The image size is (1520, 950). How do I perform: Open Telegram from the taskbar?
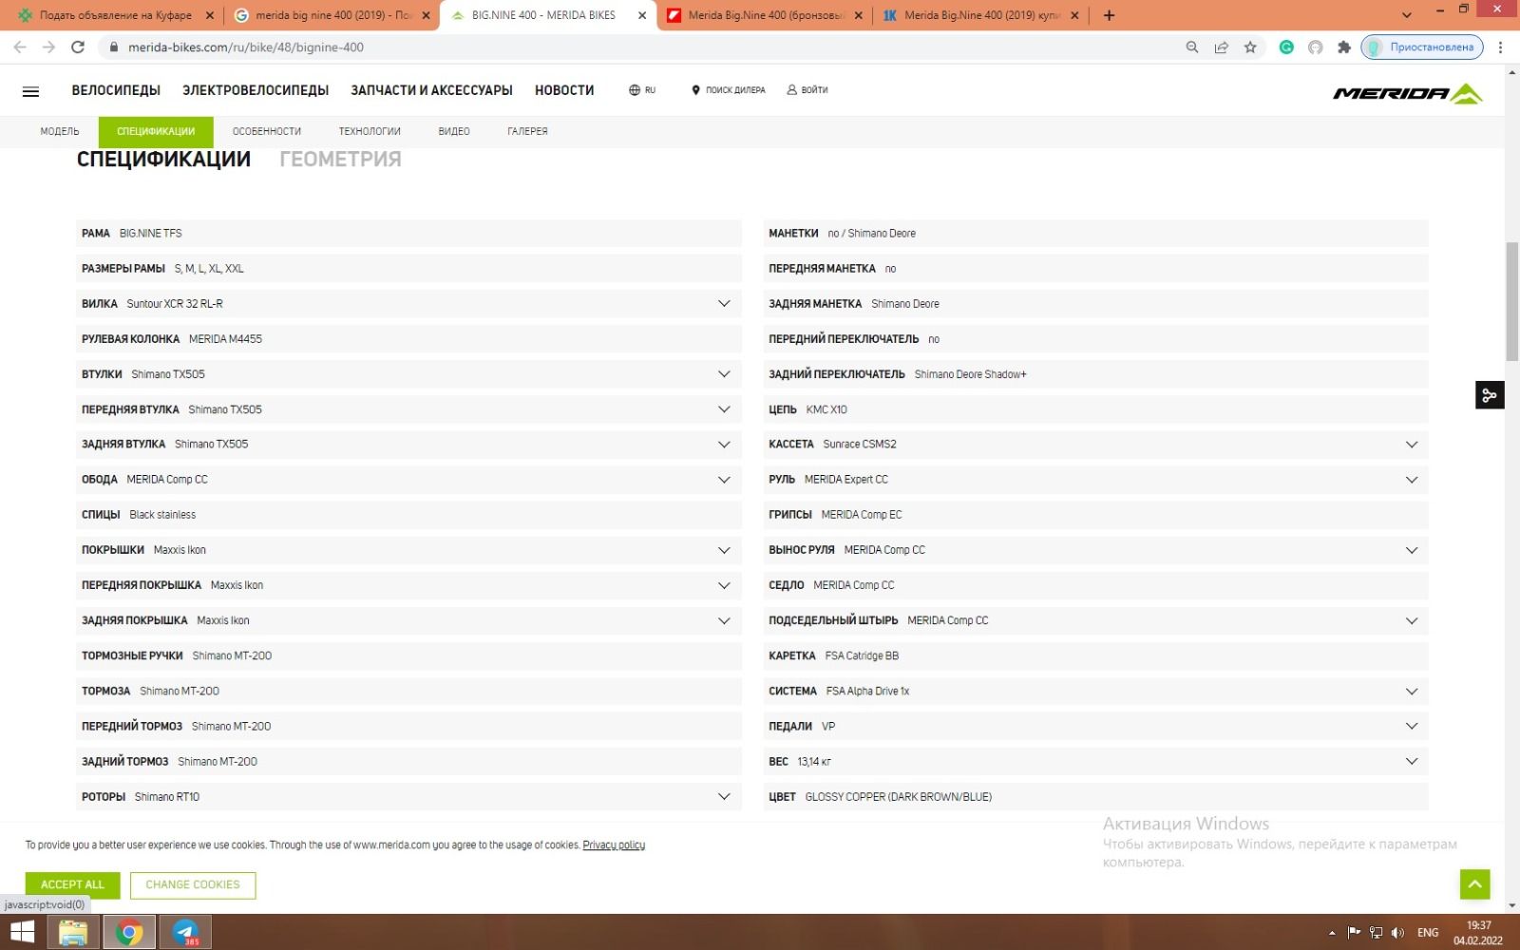point(185,932)
